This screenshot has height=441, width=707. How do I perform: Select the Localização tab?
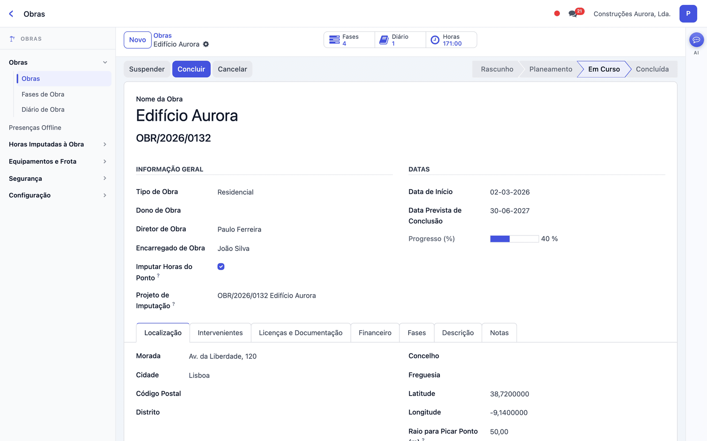point(163,333)
